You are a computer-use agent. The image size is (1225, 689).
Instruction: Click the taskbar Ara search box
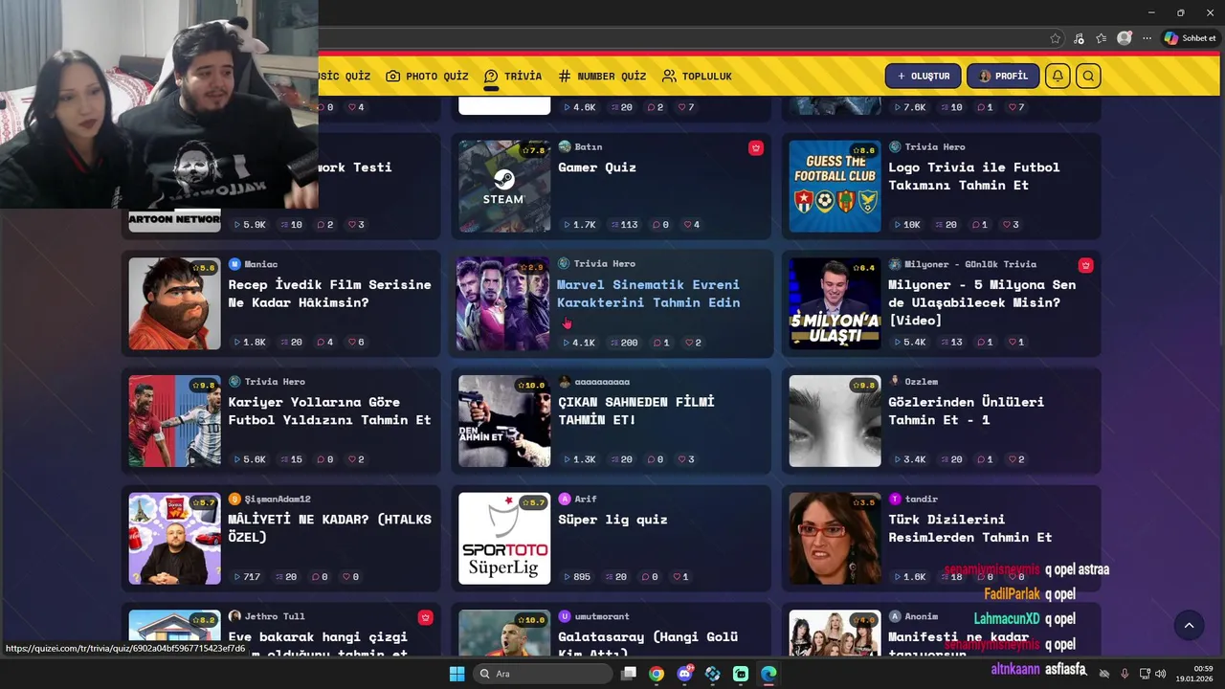point(543,674)
